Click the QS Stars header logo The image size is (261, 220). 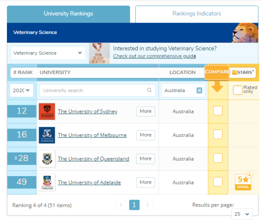(x=243, y=72)
